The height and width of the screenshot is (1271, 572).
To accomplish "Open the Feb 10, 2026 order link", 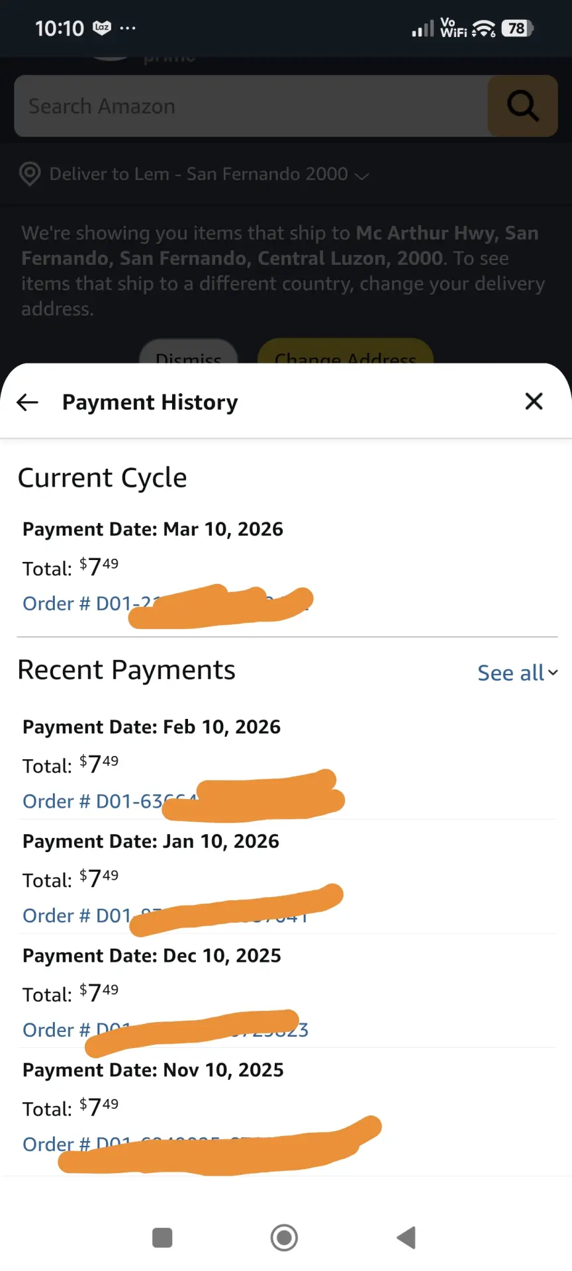I will coord(182,801).
